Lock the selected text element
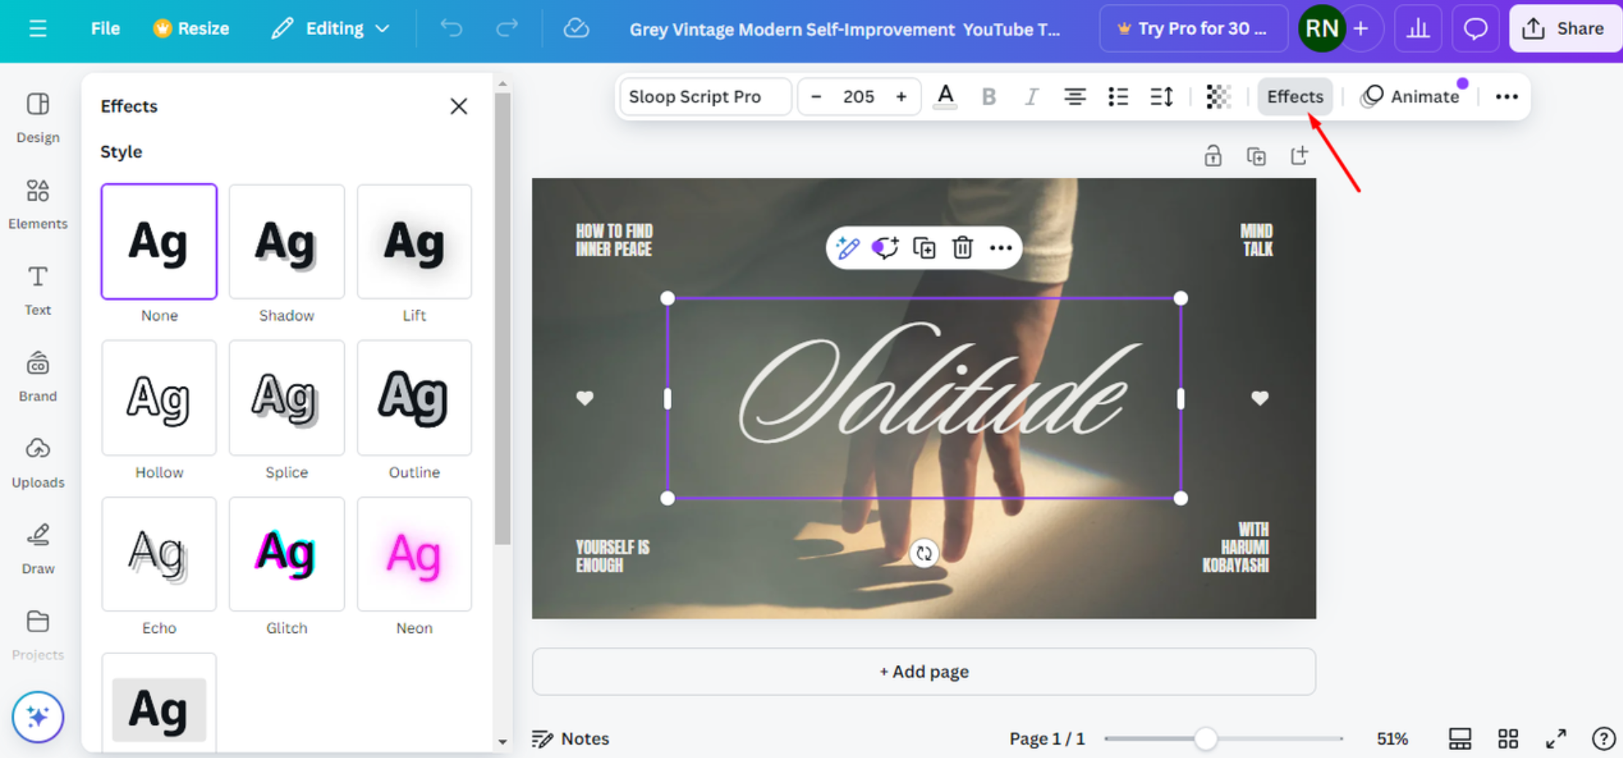The width and height of the screenshot is (1623, 758). (1213, 155)
